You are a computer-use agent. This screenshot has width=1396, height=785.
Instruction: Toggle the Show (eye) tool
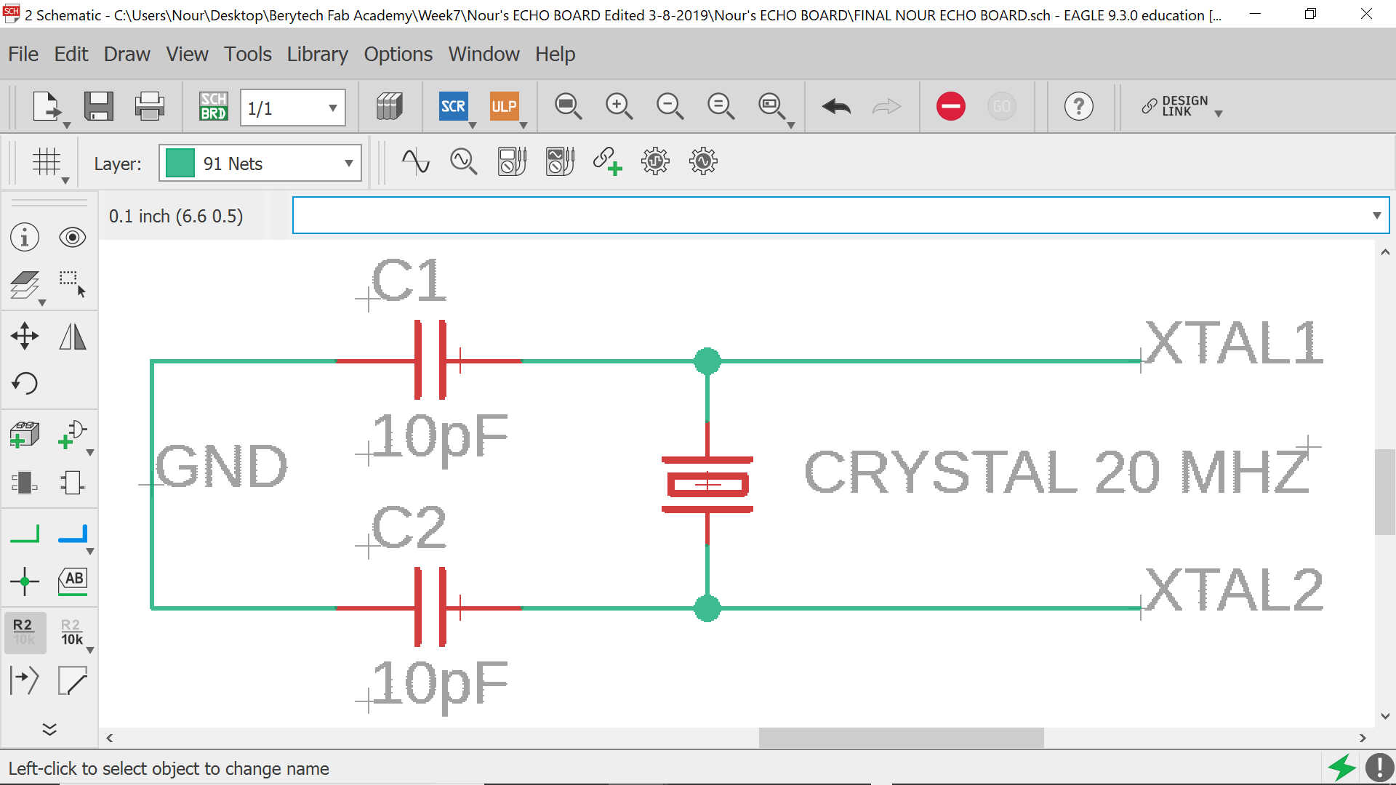tap(72, 238)
